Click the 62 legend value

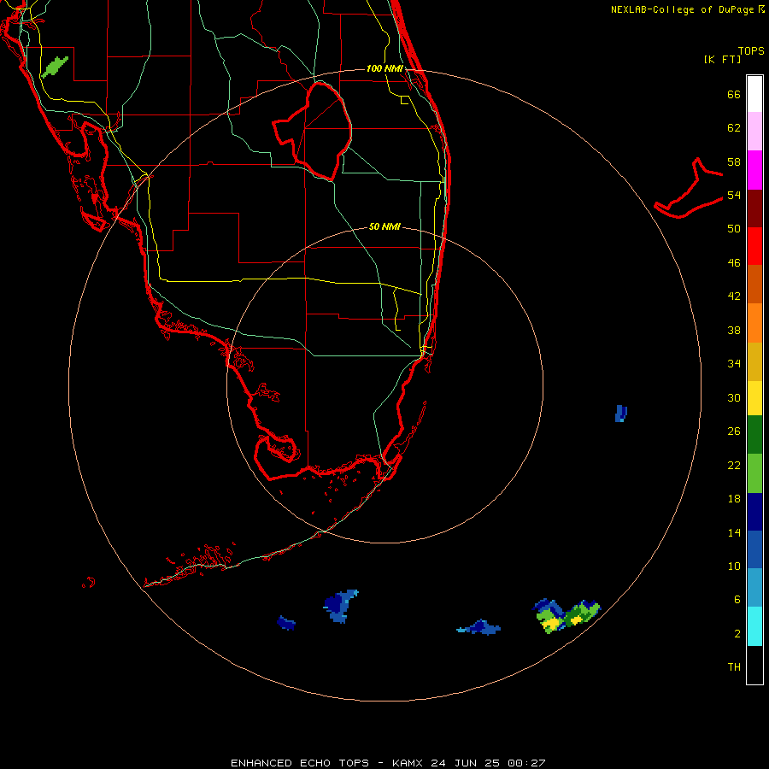point(734,128)
